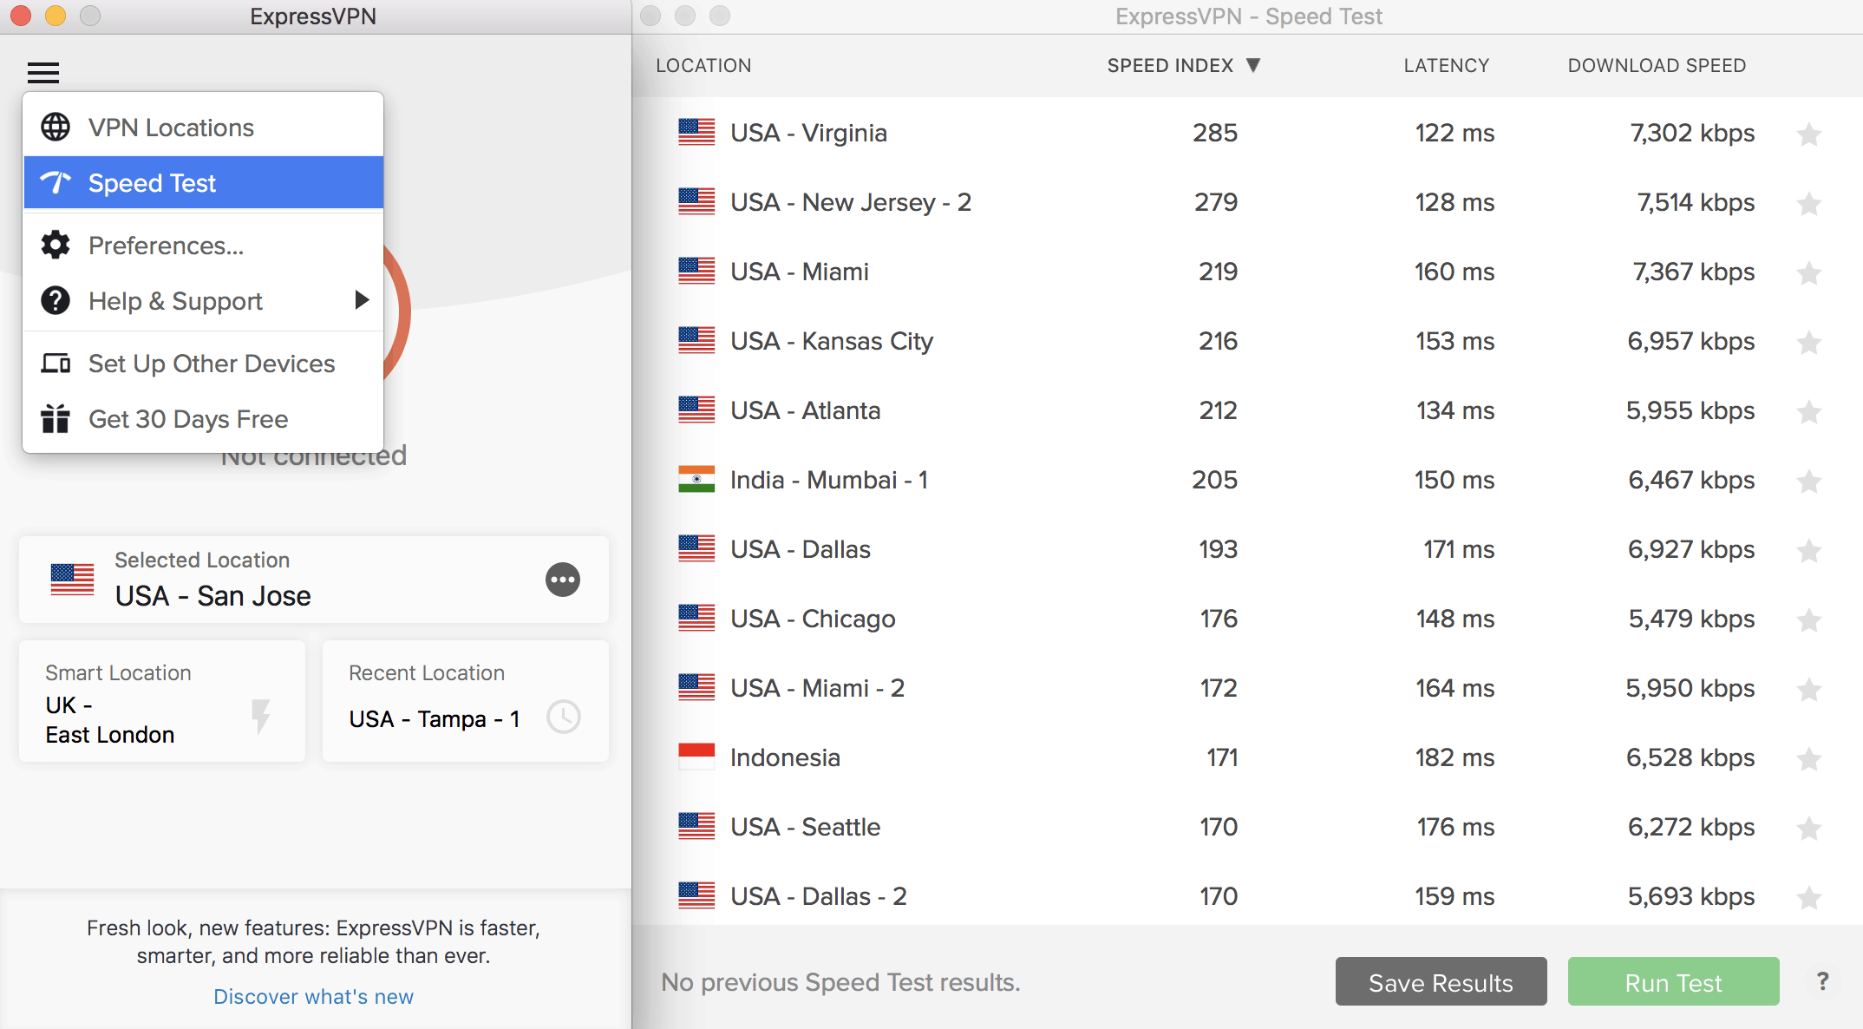Click the VPN Locations globe icon
1863x1029 pixels.
point(56,127)
